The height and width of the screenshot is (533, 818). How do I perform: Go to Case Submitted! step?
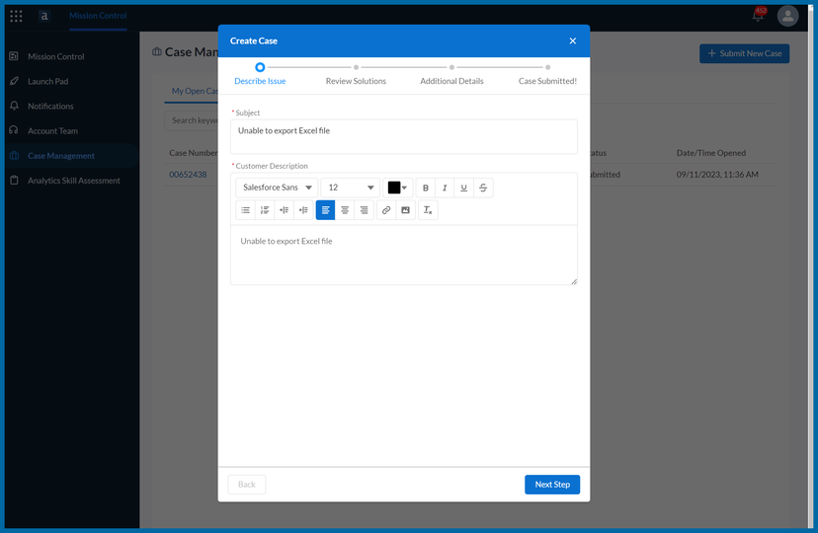pos(547,81)
